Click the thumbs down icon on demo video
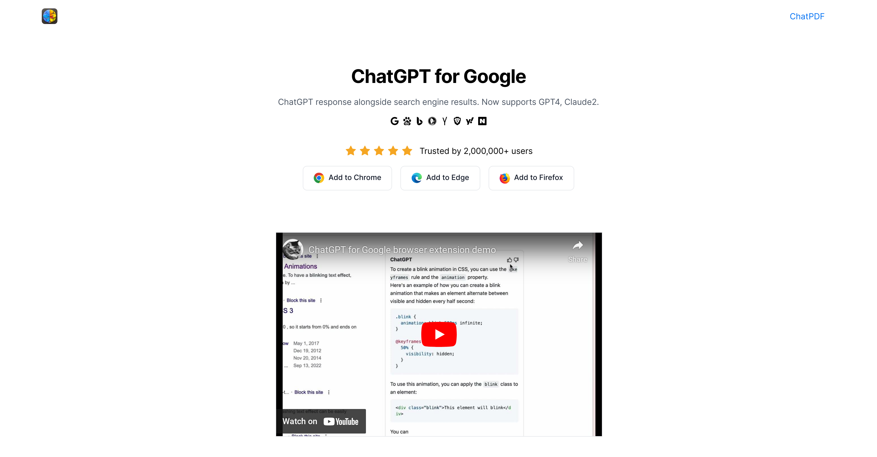This screenshot has width=877, height=457. tap(517, 260)
